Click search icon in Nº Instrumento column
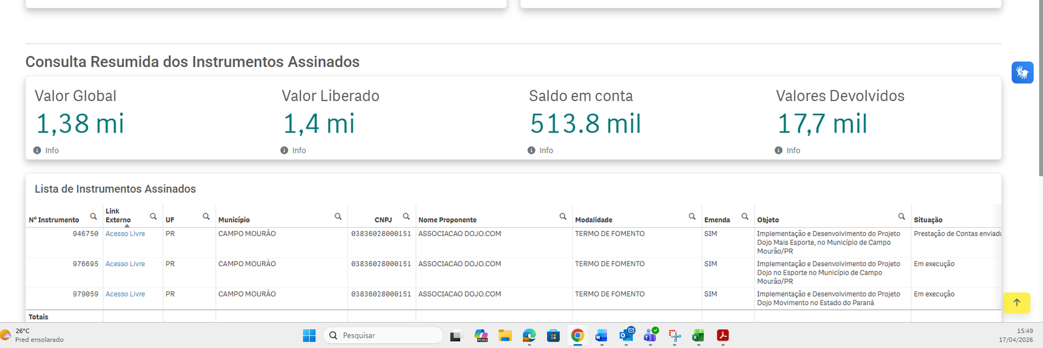The image size is (1043, 348). [x=93, y=217]
